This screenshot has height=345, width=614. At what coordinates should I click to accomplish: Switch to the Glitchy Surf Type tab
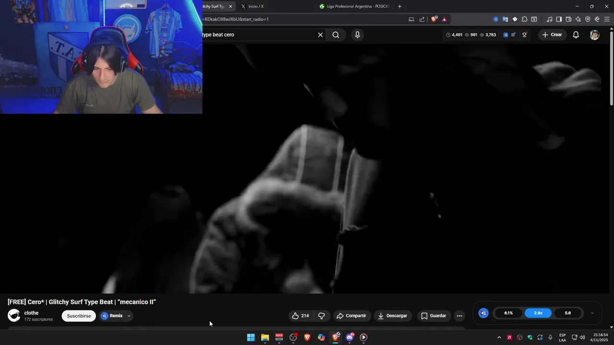pyautogui.click(x=213, y=6)
